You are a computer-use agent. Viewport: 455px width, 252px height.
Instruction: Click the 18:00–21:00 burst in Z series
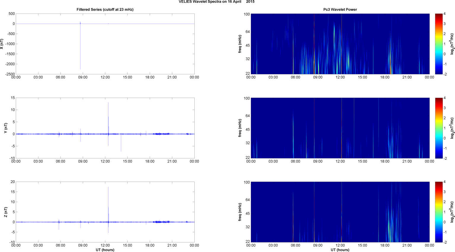[161, 221]
